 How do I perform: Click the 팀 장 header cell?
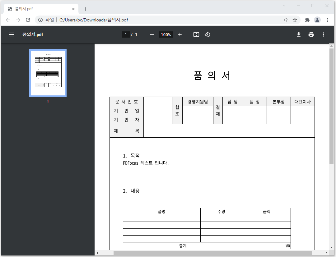click(255, 102)
